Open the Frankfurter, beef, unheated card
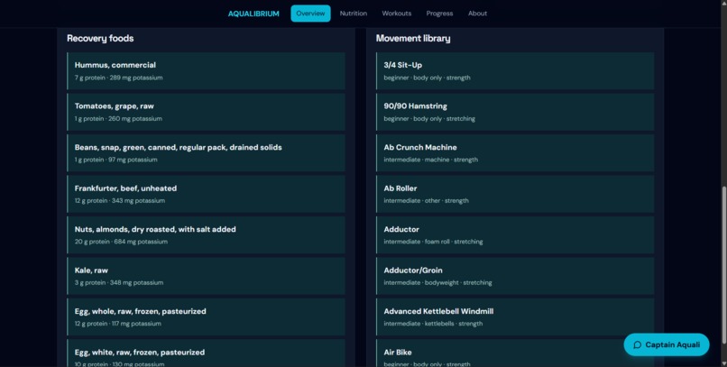Image resolution: width=727 pixels, height=367 pixels. click(206, 194)
